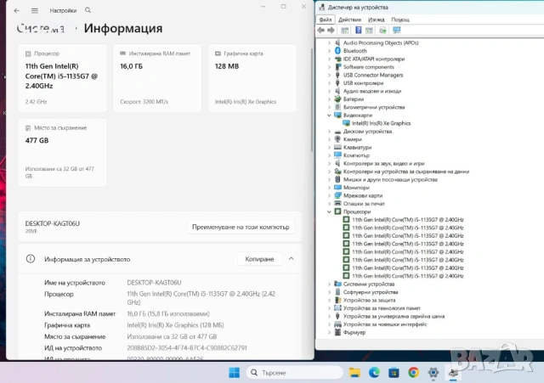Select Биометрични устройства item
The image size is (544, 383).
[x=374, y=107]
